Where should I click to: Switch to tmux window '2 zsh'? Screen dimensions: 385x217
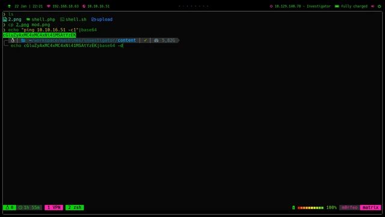(75, 207)
